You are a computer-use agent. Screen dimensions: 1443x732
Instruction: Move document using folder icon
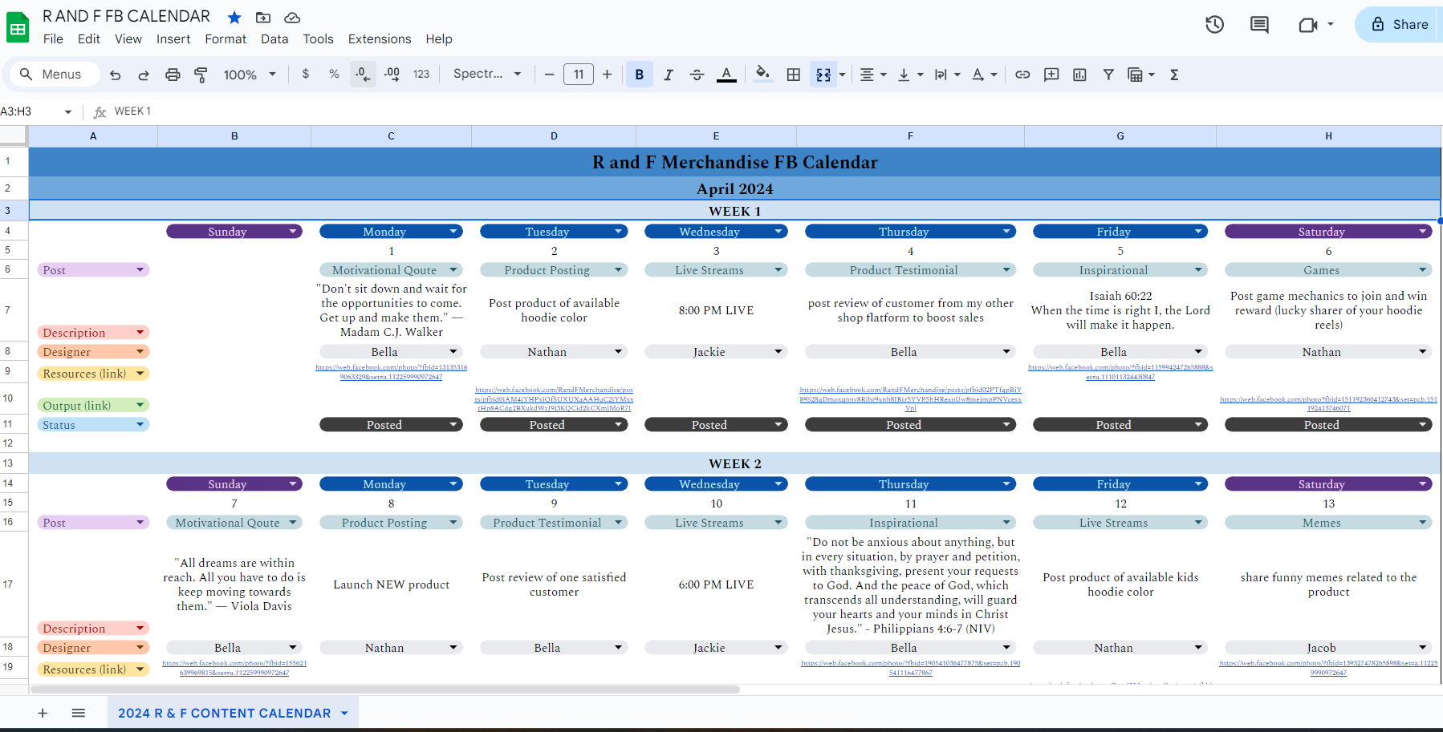[x=263, y=17]
